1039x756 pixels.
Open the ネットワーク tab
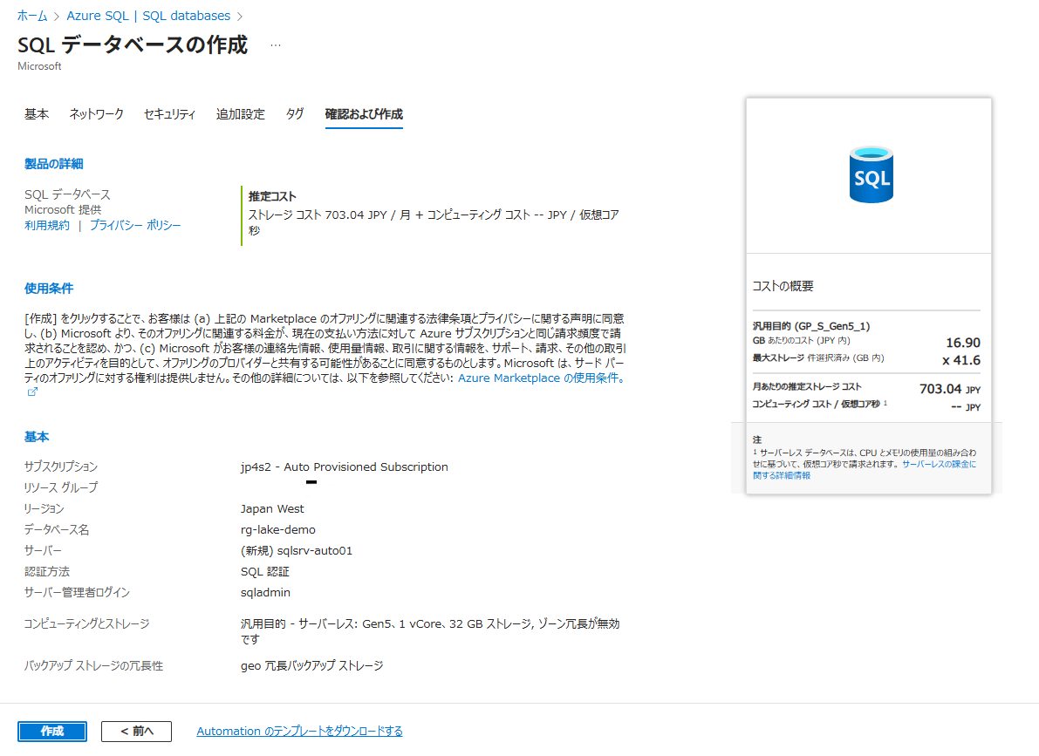point(96,114)
